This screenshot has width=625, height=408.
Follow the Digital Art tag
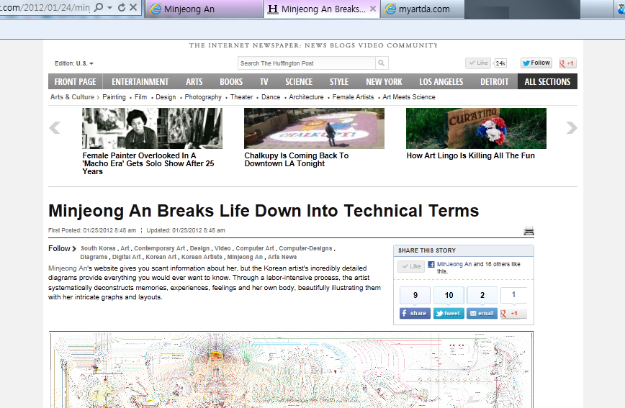click(126, 257)
